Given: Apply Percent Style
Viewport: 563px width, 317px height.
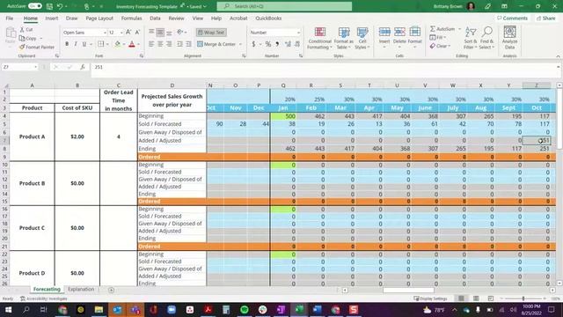Looking at the screenshot, I should pos(267,44).
